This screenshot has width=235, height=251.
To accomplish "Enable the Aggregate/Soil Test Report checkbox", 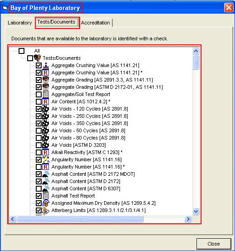I will point(38,94).
